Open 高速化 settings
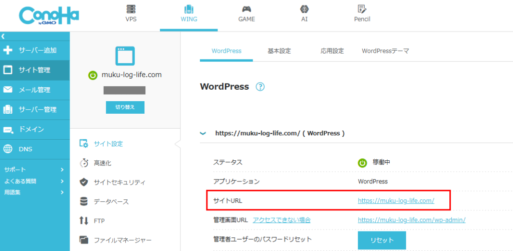513x251 pixels. coord(102,163)
